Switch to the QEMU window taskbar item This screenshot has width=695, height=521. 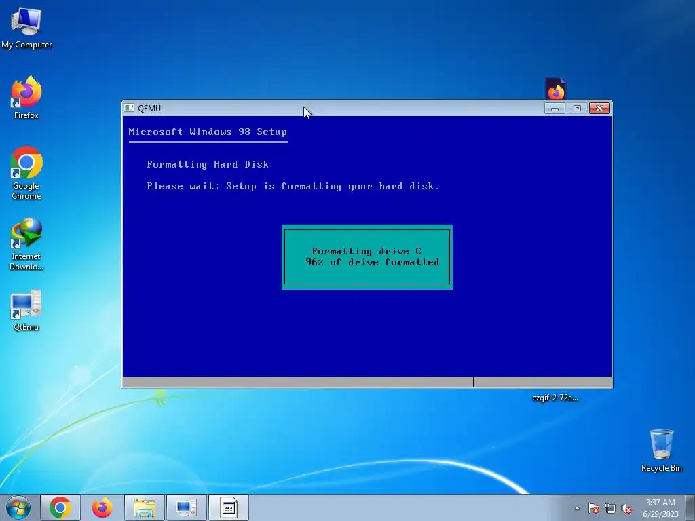pos(229,507)
